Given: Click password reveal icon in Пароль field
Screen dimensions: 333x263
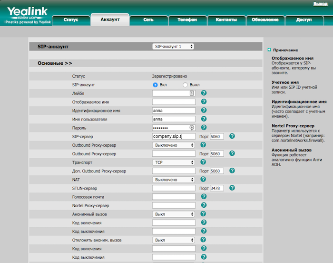Looking at the screenshot, I should click(192, 128).
